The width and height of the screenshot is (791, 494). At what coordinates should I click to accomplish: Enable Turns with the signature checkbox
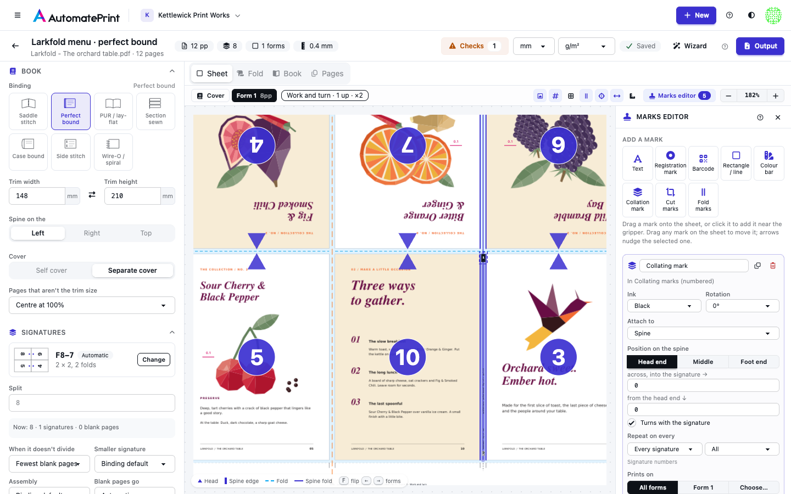click(632, 423)
